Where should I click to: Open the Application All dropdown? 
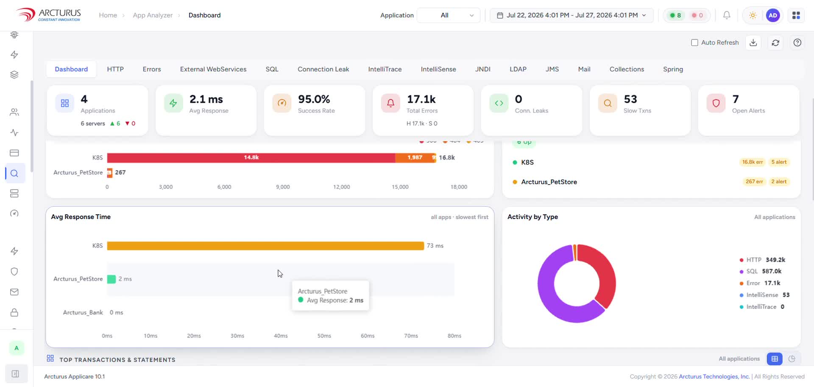(449, 15)
